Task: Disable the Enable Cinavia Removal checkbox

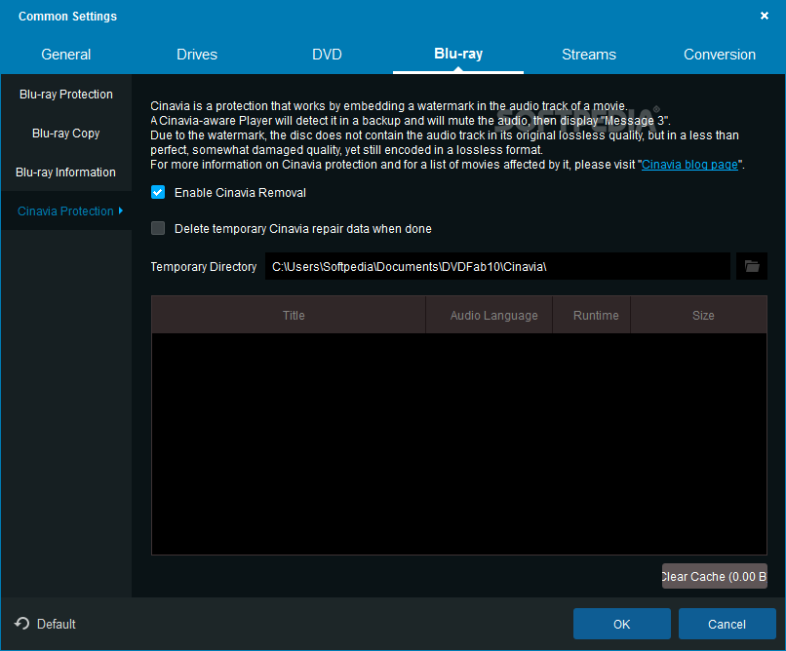Action: [158, 192]
